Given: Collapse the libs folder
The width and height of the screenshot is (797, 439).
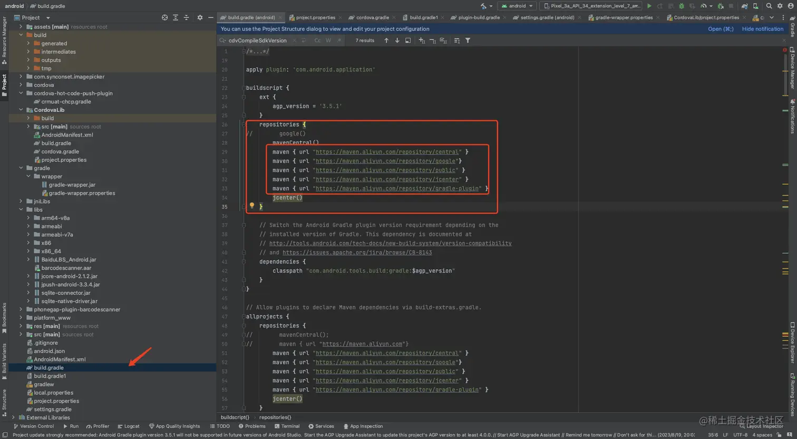Looking at the screenshot, I should (x=21, y=209).
